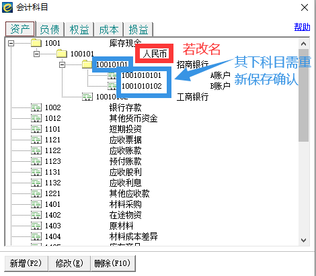Click the folder icon for account 1001
Image resolution: width=316 pixels, height=276 pixels.
click(36, 43)
